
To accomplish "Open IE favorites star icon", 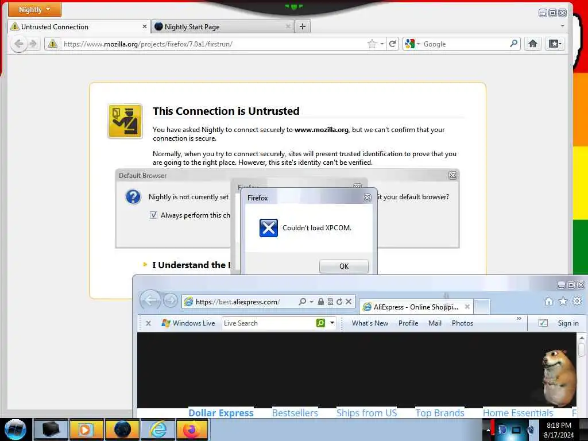I will 563,301.
